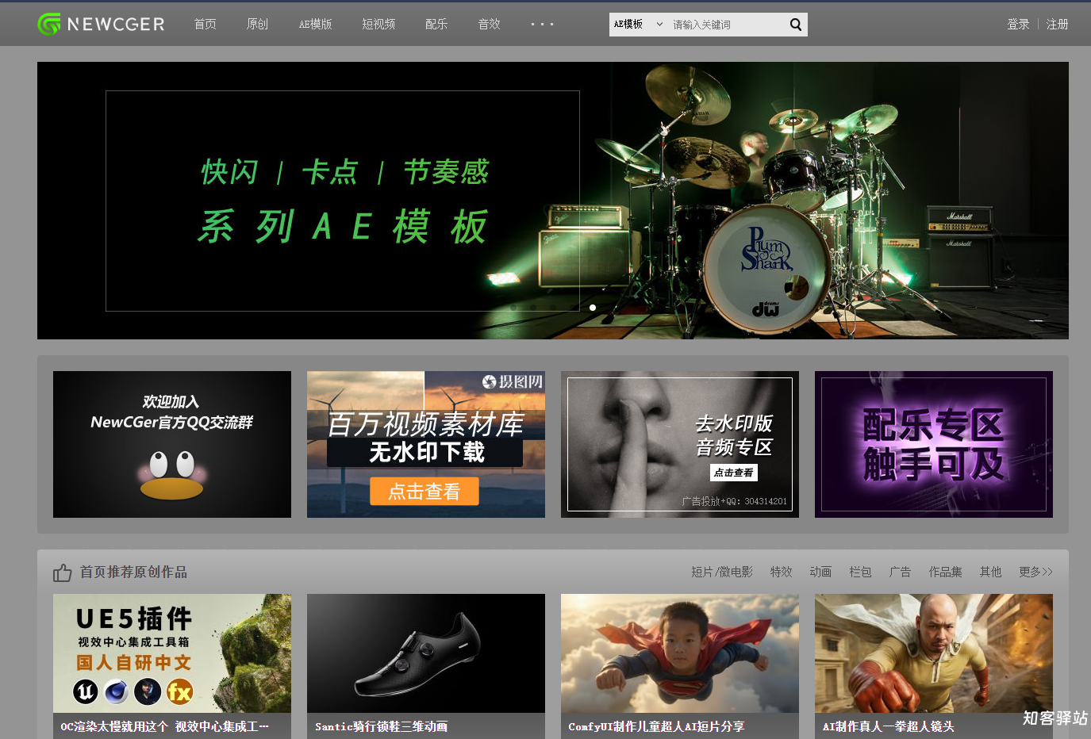
Task: Open the three-dots more navigation menu
Action: [542, 25]
